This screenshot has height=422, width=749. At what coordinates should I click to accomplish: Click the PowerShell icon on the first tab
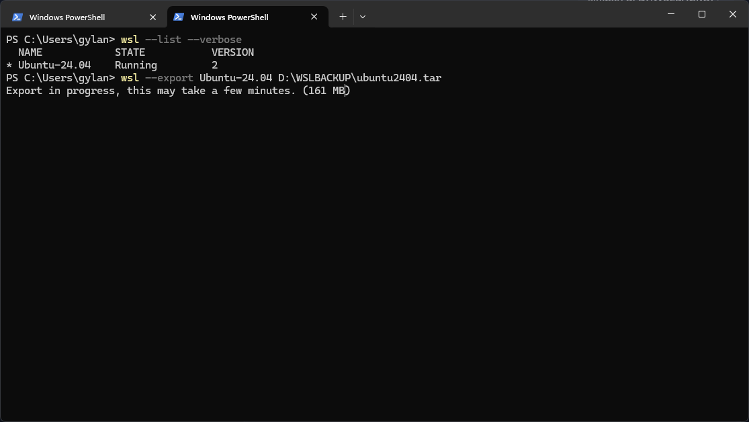pyautogui.click(x=17, y=17)
